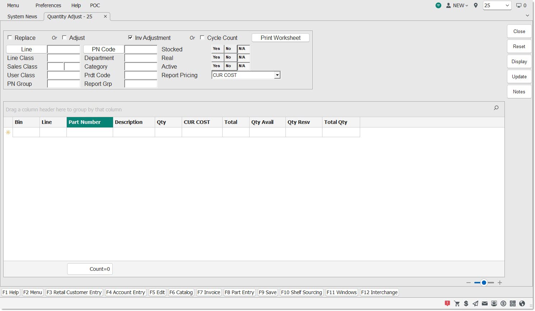Viewport: 535px width, 311px height.
Task: Open the NEW user dropdown
Action: pyautogui.click(x=457, y=5)
